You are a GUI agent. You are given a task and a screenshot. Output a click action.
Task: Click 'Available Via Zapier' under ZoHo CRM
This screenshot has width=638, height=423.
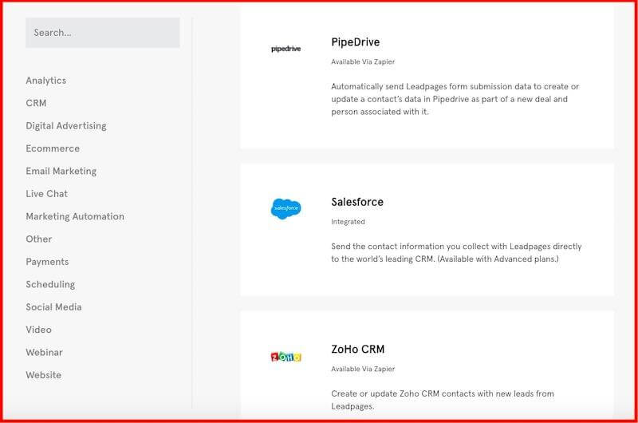[x=363, y=369]
